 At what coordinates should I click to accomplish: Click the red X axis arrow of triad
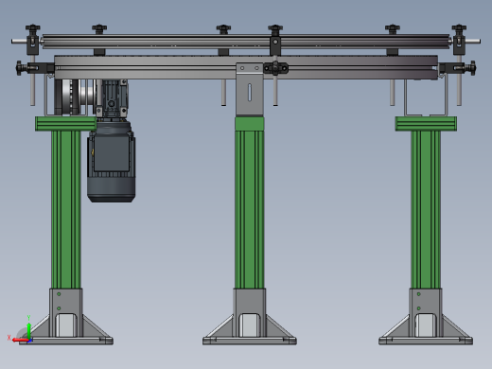click(20, 340)
